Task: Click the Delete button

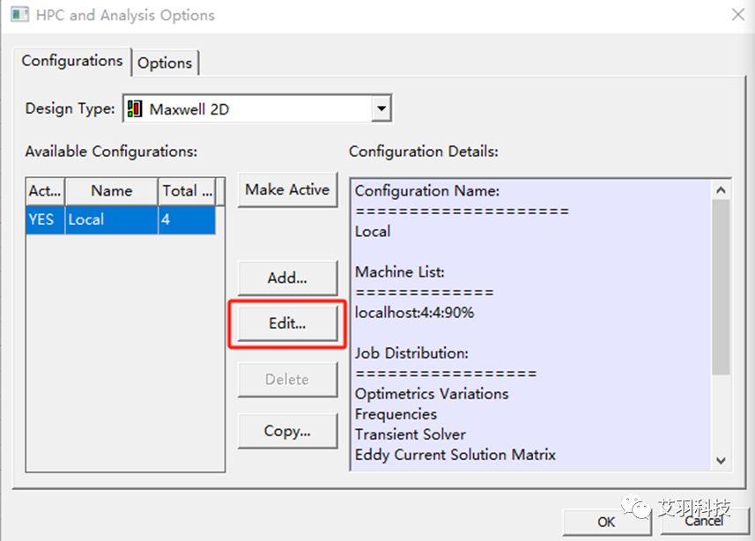Action: pyautogui.click(x=287, y=380)
